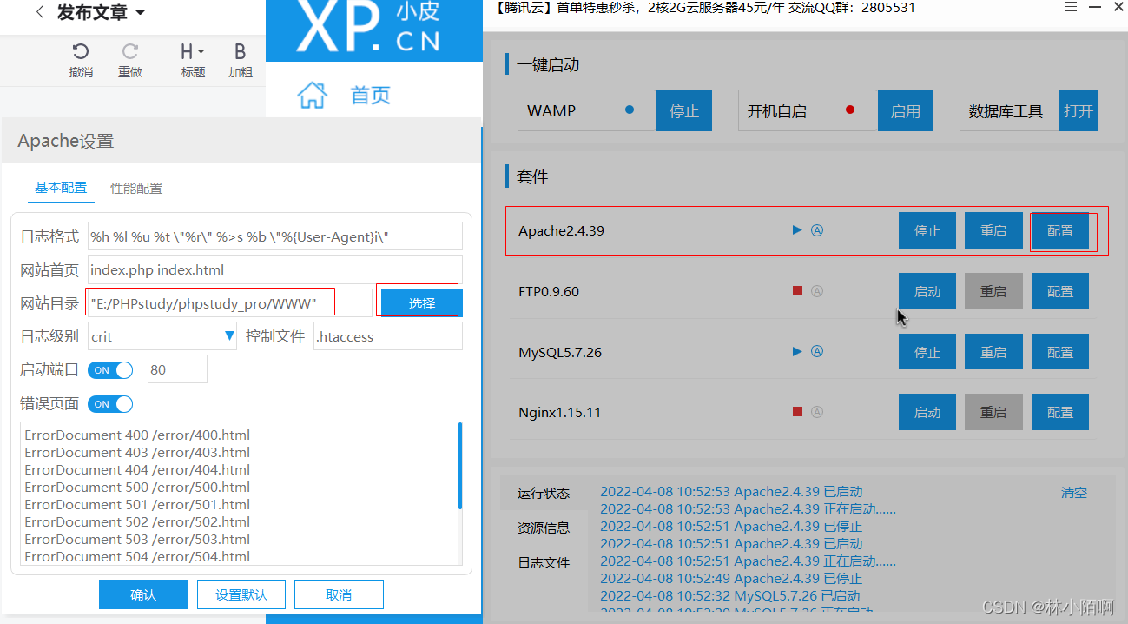The image size is (1128, 624).
Task: Select the ErrorDocument 500 line
Action: (x=137, y=487)
